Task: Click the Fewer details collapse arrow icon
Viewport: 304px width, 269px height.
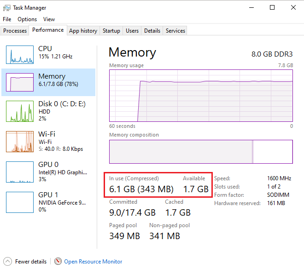Action: pyautogui.click(x=7, y=262)
